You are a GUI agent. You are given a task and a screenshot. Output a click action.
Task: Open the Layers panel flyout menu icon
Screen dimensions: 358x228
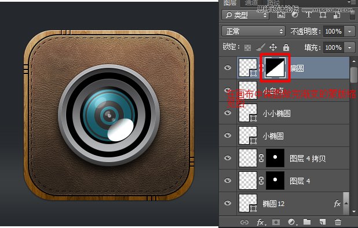click(351, 2)
